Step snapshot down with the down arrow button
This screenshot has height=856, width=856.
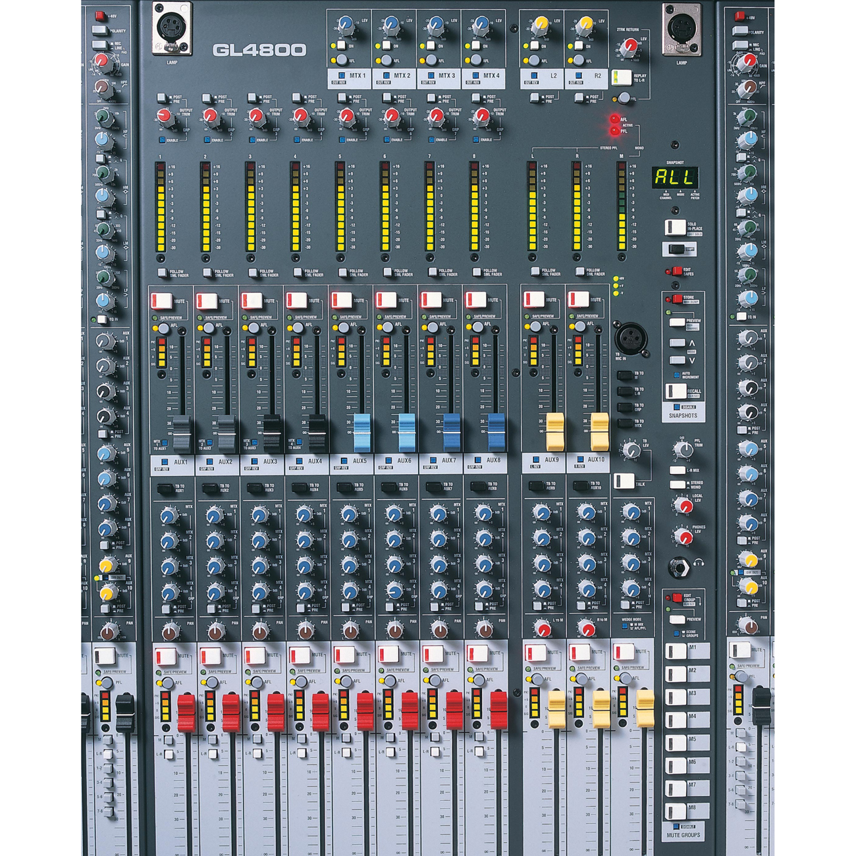tap(678, 360)
